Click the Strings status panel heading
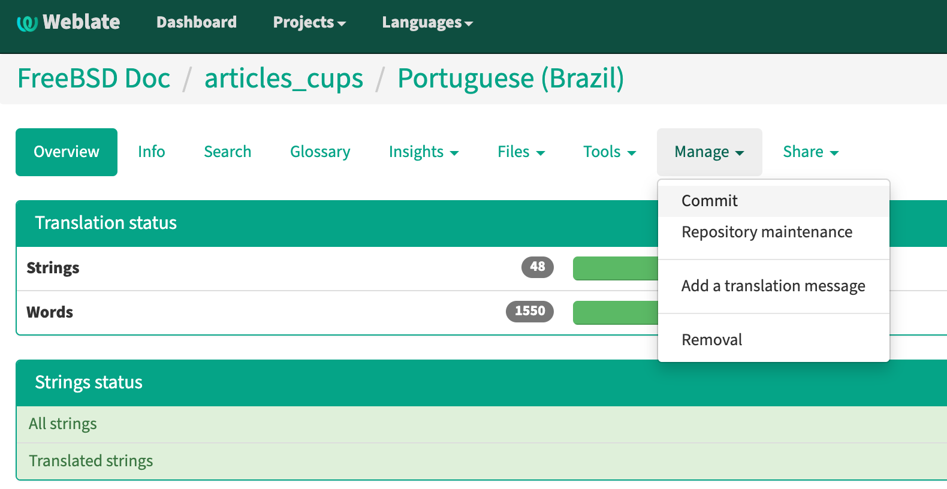This screenshot has width=947, height=489. point(89,382)
